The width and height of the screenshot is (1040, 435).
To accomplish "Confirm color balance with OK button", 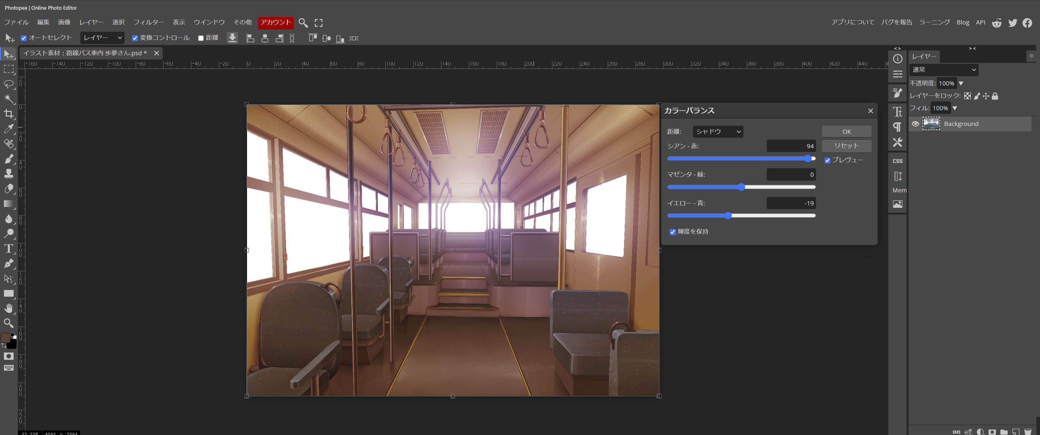I will 846,131.
